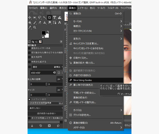Select the Zoom magnifier tool
This screenshot has width=159, height=134.
35,28
